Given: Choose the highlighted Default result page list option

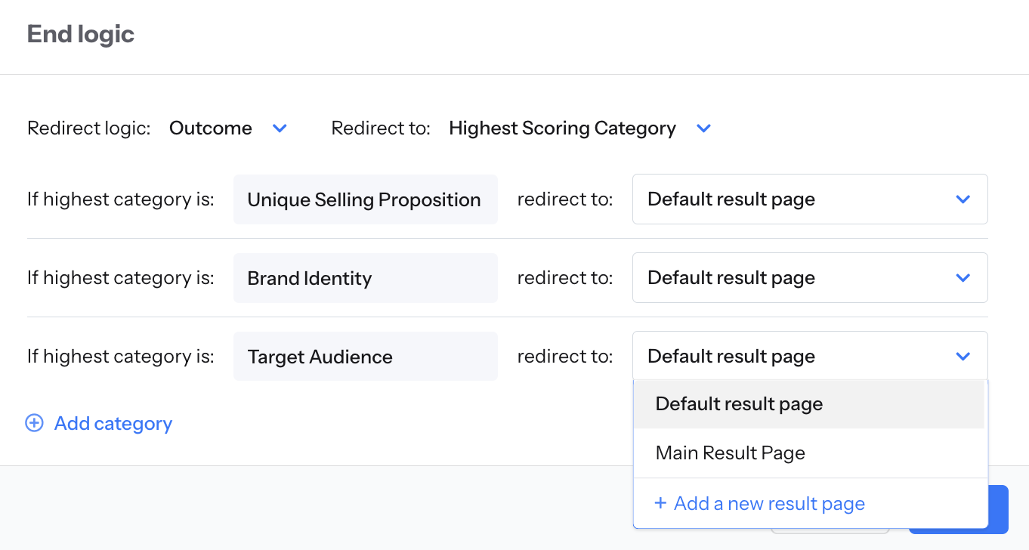Looking at the screenshot, I should (739, 404).
